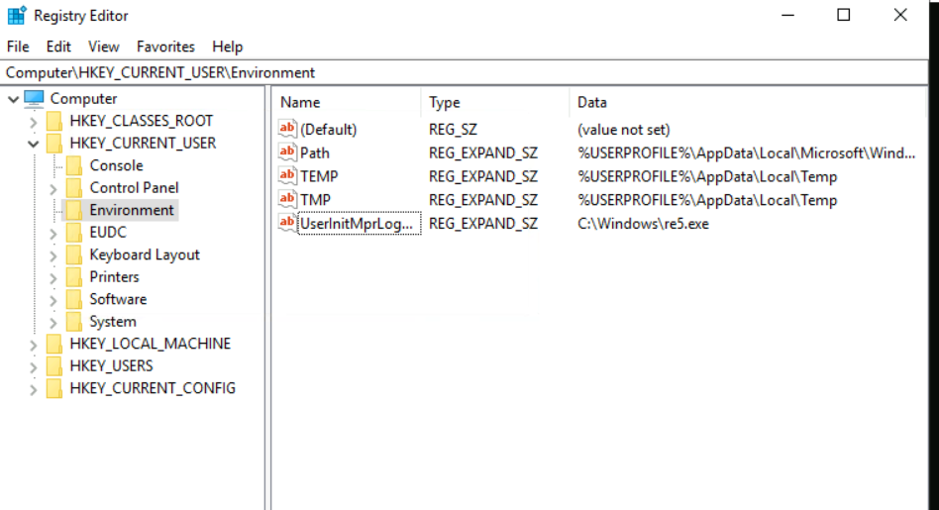Expand the HKEY_LOCAL_MACHINE hive
The image size is (939, 510).
(x=34, y=345)
